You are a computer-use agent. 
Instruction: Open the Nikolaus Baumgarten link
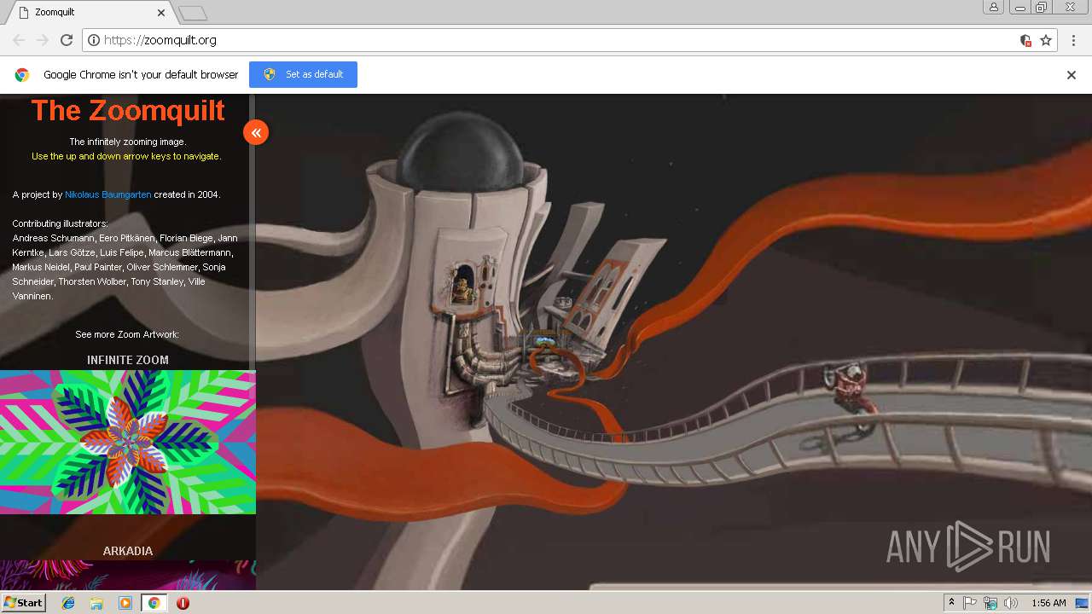pos(108,194)
